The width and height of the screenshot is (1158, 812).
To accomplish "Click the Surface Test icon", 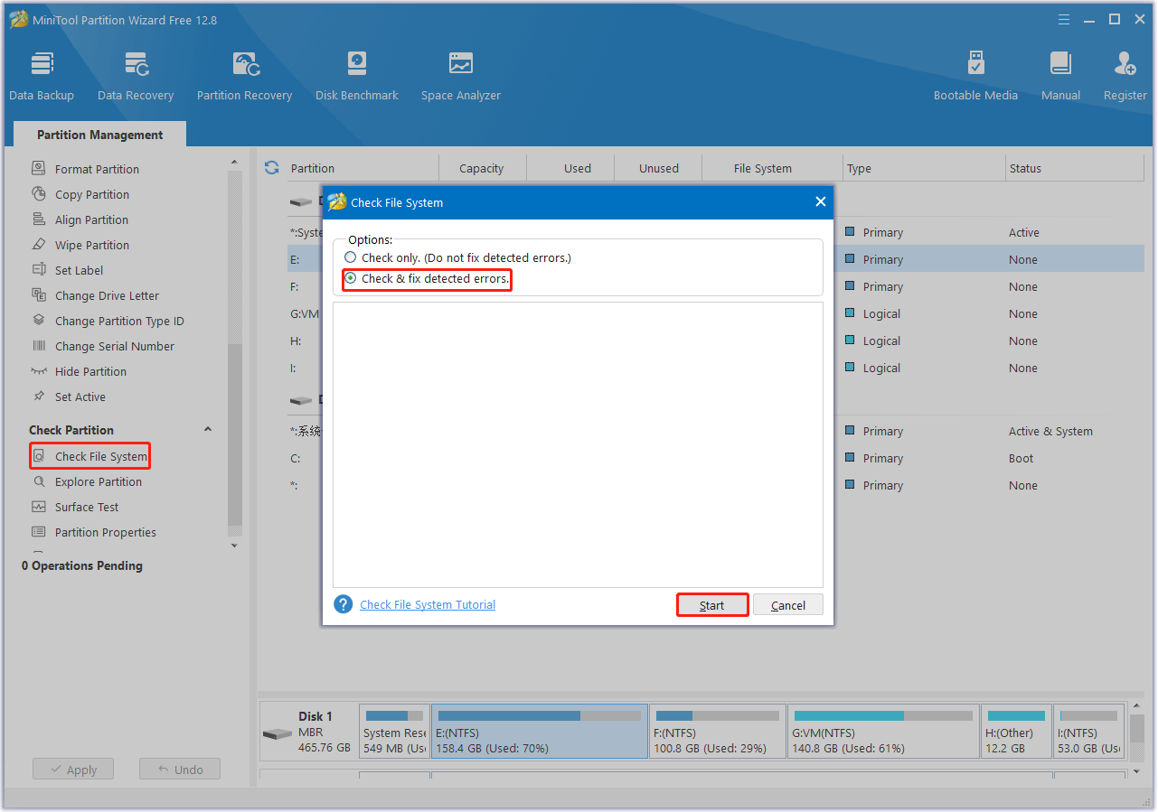I will point(39,507).
